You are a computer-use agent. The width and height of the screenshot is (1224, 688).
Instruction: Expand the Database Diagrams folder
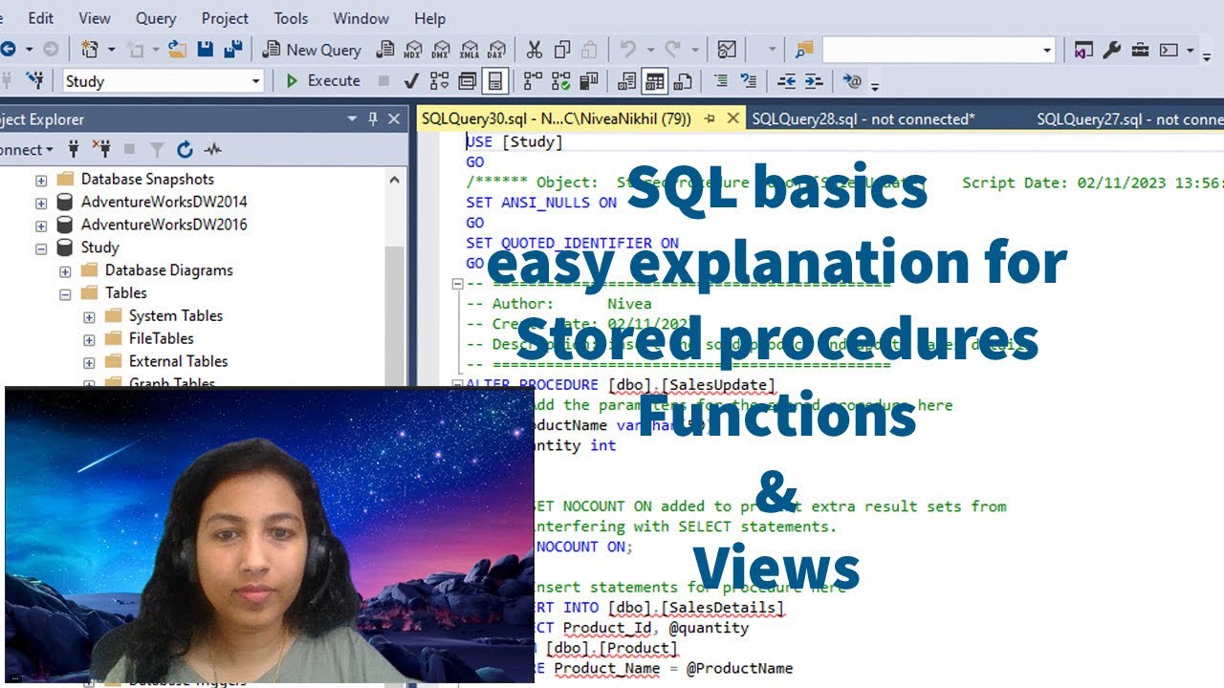(65, 271)
